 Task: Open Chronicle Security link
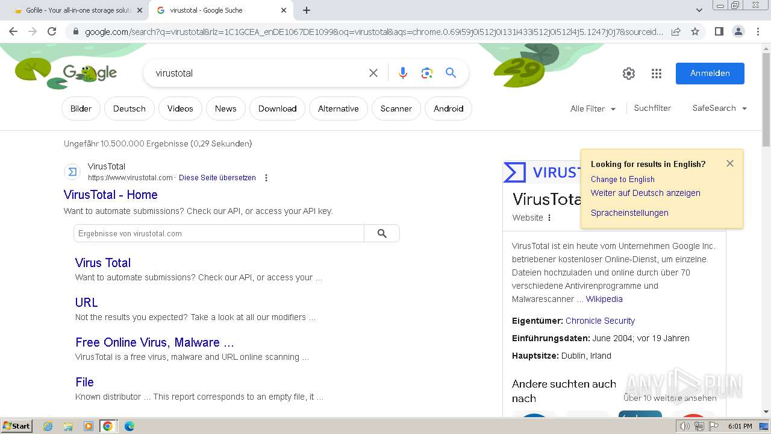click(600, 321)
